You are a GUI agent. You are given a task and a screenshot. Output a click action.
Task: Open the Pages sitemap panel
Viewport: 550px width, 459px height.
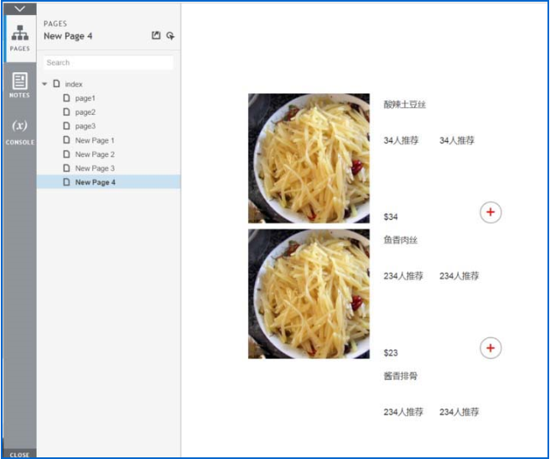click(x=19, y=38)
